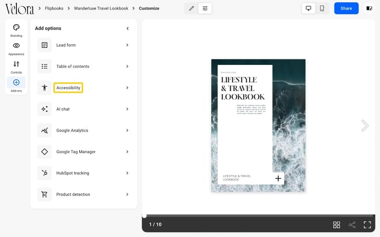Click the Share button
Image resolution: width=380 pixels, height=237 pixels.
coord(346,8)
